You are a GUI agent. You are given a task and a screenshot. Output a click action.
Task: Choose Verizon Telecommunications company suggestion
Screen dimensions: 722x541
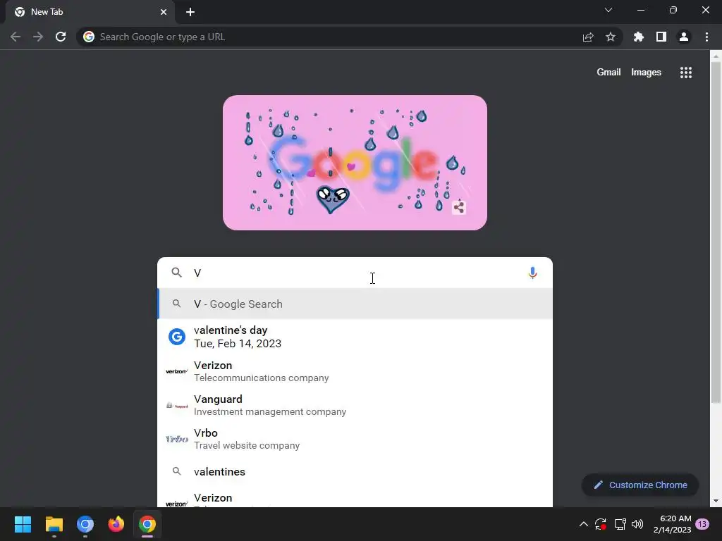[x=355, y=371]
